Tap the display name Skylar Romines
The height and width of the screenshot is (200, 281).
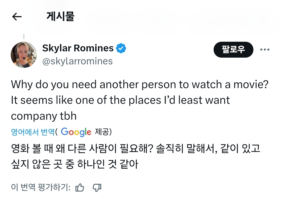coord(78,48)
